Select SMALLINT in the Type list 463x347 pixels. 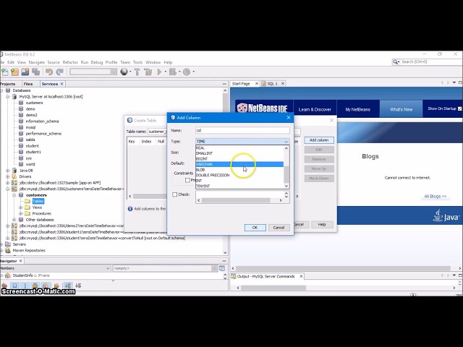239,153
